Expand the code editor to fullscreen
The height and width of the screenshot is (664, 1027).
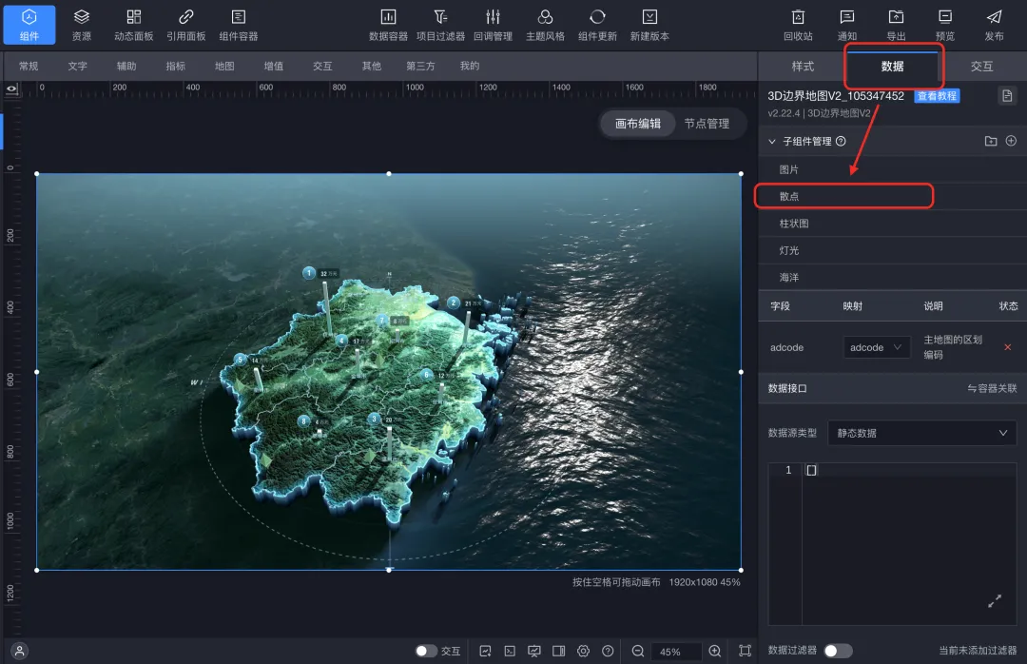point(995,601)
